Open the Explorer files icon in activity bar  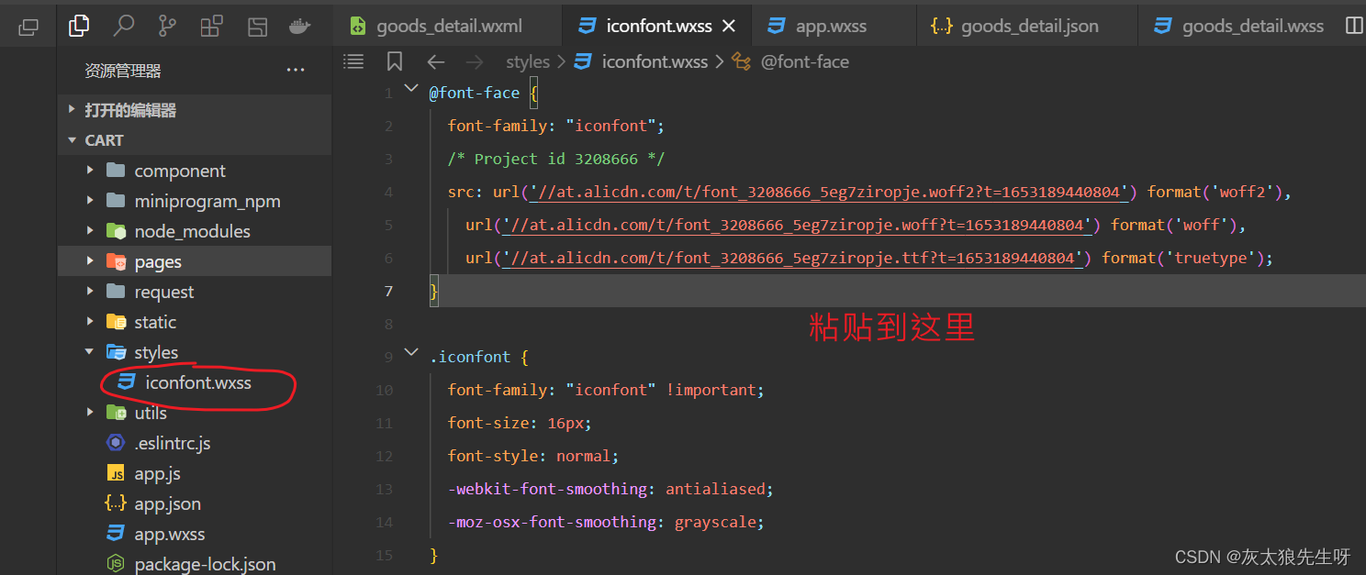click(x=79, y=27)
